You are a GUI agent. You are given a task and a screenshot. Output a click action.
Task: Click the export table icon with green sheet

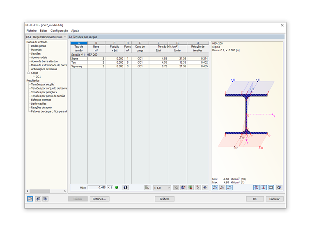(x=190, y=188)
